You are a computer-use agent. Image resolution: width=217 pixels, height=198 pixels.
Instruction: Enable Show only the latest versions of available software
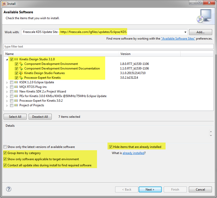point(5,147)
